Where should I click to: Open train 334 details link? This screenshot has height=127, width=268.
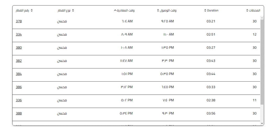(19, 34)
